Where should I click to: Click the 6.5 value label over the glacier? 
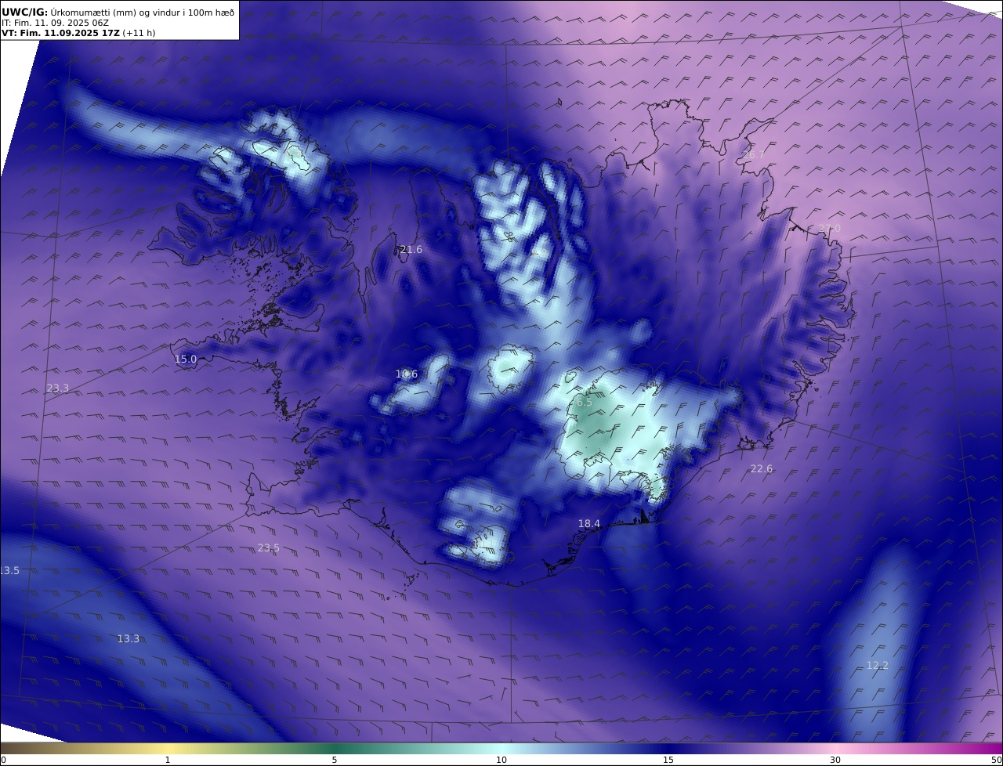tap(583, 403)
